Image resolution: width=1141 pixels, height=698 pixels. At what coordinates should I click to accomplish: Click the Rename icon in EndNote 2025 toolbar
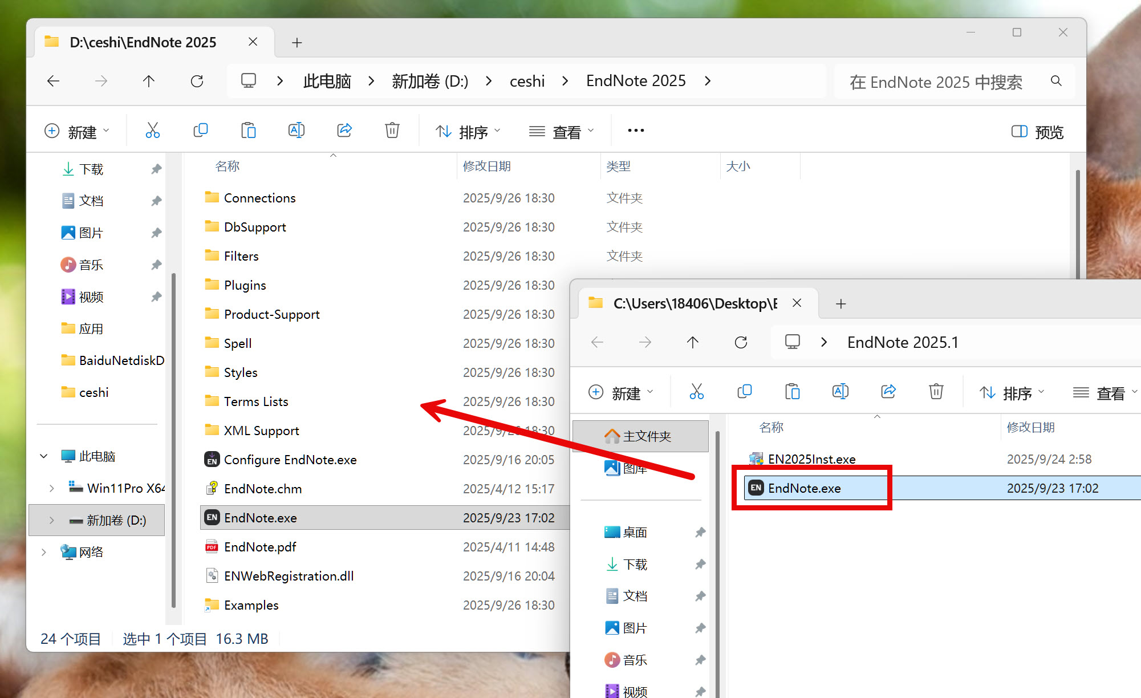click(x=296, y=131)
